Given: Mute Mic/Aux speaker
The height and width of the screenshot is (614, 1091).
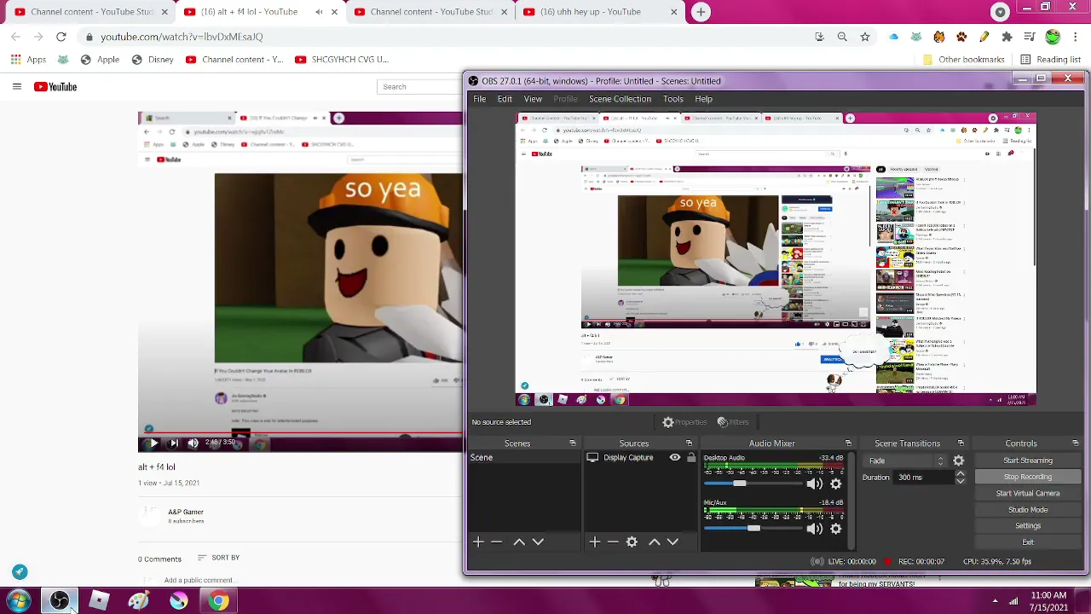Looking at the screenshot, I should pyautogui.click(x=814, y=529).
